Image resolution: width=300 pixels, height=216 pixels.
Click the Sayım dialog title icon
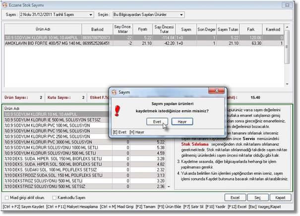point(114,92)
